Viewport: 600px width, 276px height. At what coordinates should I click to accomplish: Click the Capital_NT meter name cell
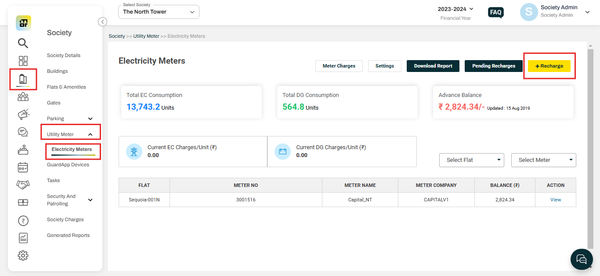360,200
